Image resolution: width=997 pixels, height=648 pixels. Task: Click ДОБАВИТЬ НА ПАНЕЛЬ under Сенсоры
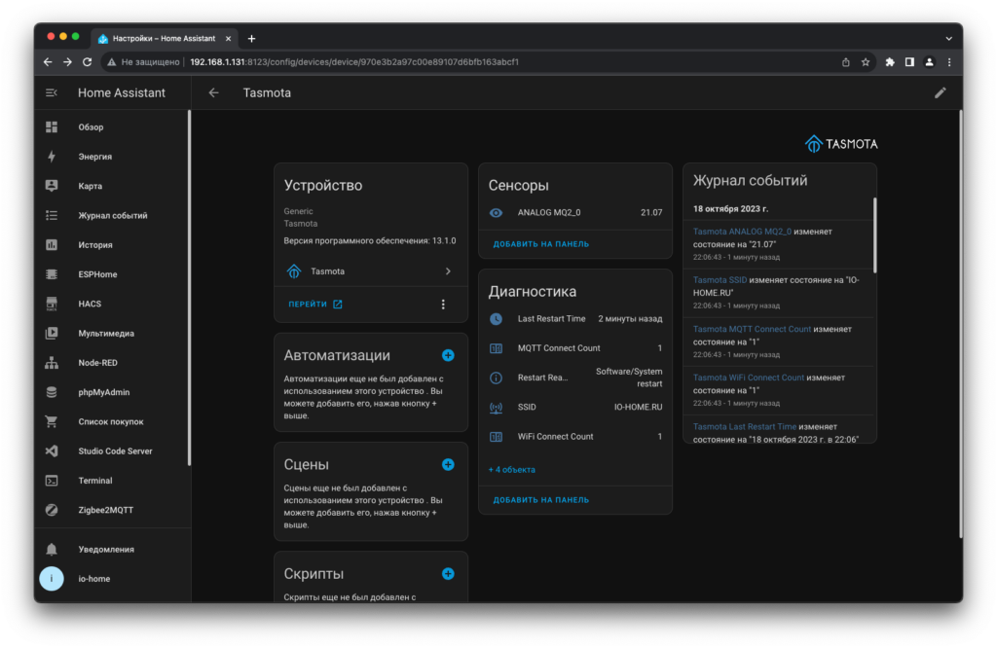(x=541, y=244)
